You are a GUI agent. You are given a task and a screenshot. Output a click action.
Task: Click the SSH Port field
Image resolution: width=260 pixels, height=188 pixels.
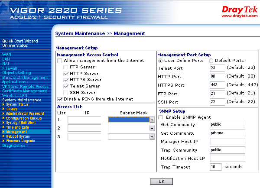(x=217, y=102)
